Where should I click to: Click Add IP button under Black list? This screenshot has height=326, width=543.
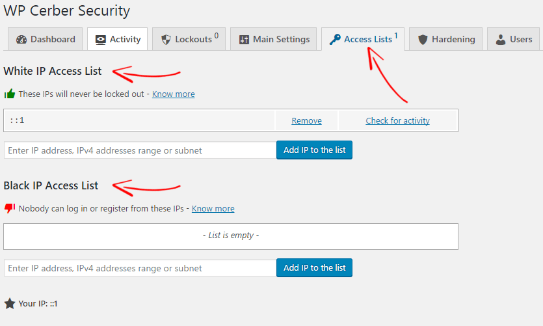click(x=315, y=268)
